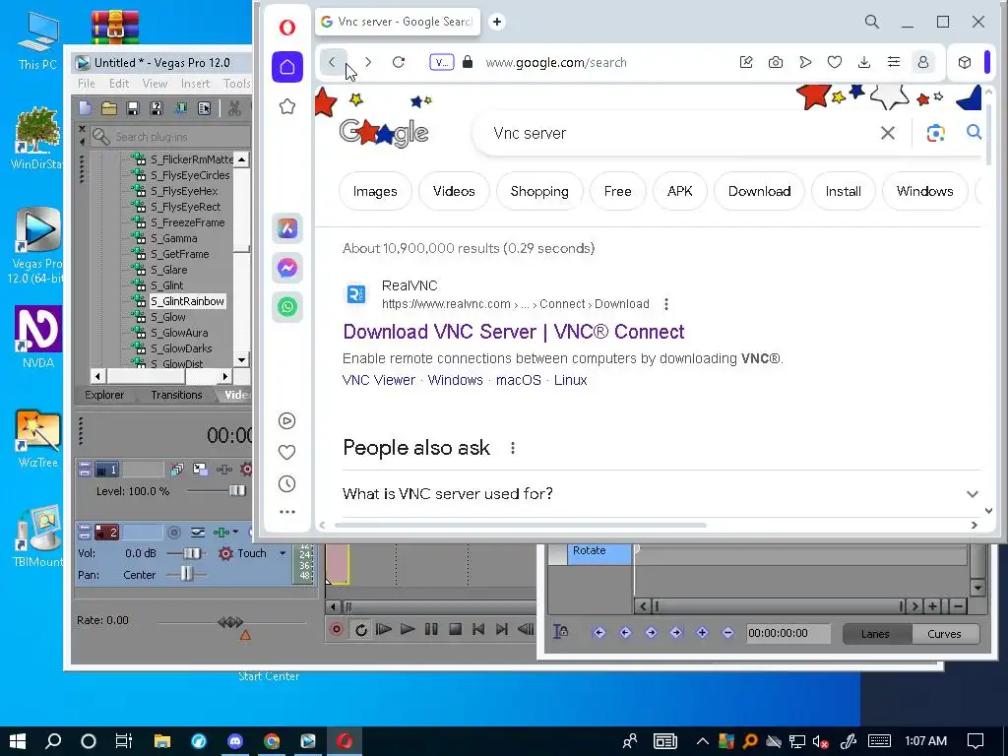Open the Vegas File menu
The height and width of the screenshot is (756, 1008).
point(87,84)
